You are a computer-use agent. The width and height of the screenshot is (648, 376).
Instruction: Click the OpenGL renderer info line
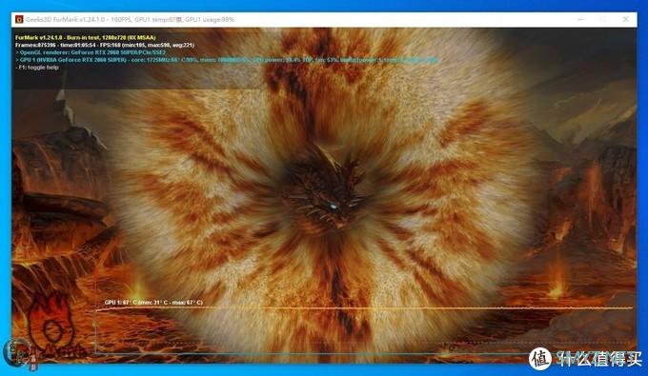click(x=91, y=52)
